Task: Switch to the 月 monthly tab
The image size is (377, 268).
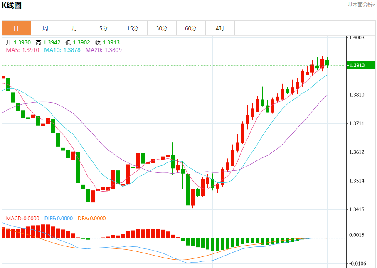Action: point(74,28)
